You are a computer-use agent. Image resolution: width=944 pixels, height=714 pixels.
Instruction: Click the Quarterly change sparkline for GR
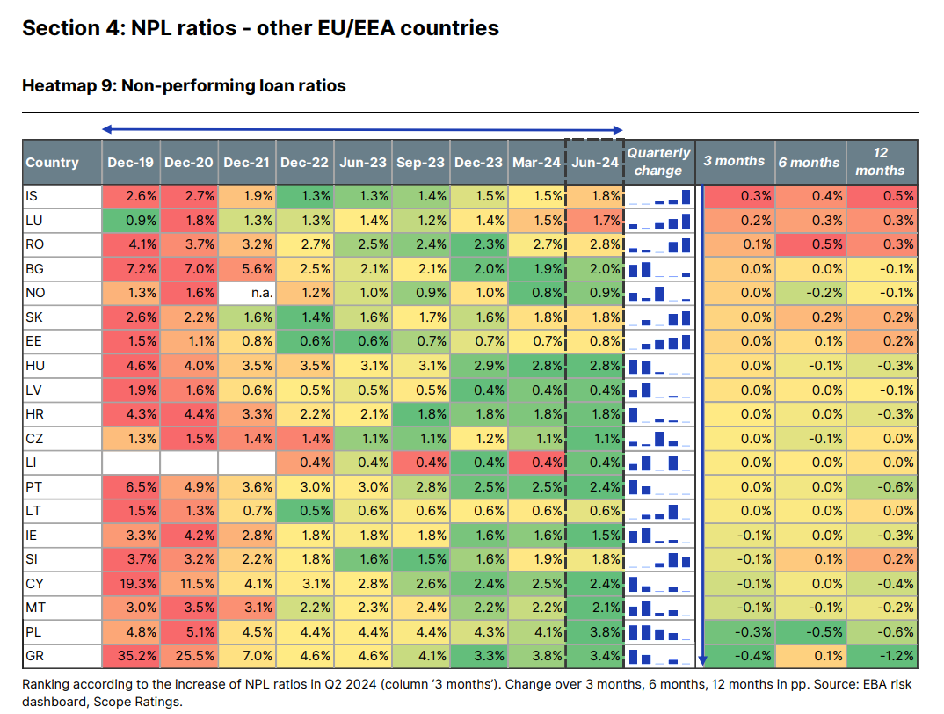660,654
